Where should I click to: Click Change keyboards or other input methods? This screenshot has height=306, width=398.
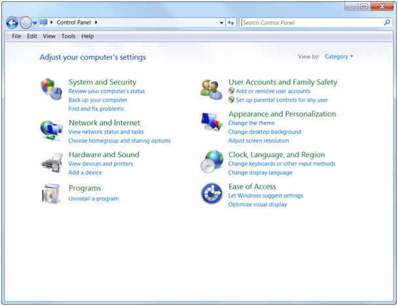[281, 164]
